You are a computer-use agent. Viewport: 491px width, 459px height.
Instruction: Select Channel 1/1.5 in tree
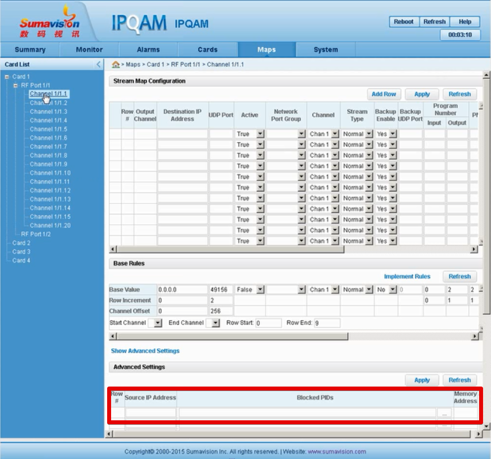pyautogui.click(x=48, y=129)
